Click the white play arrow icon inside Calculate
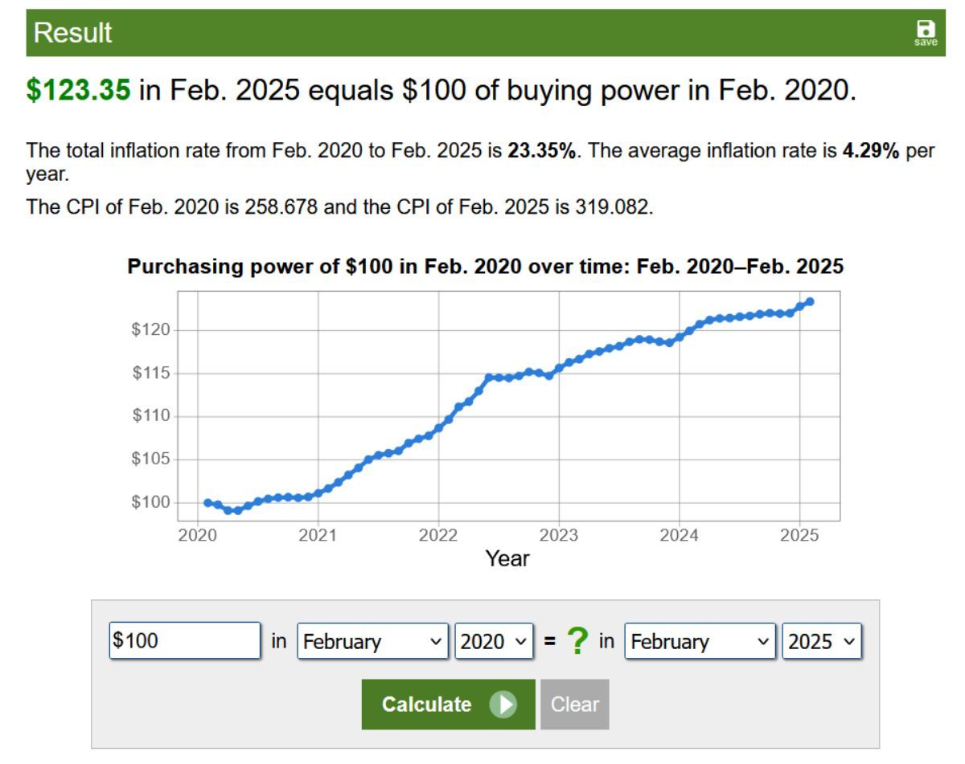The height and width of the screenshot is (764, 965). click(x=503, y=705)
